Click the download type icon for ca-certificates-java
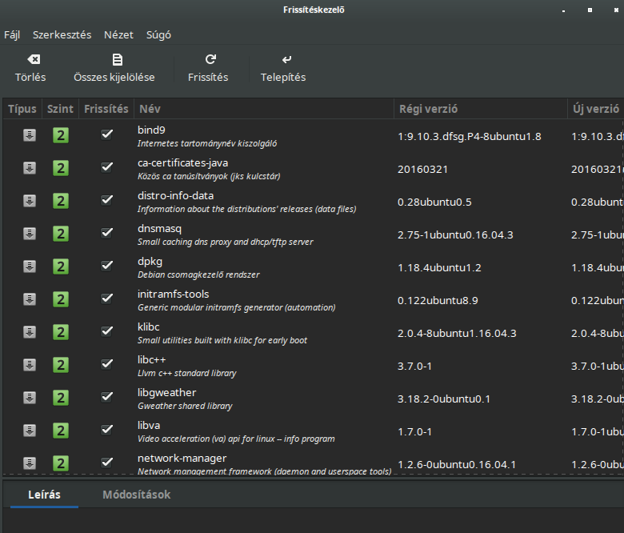 pos(30,168)
